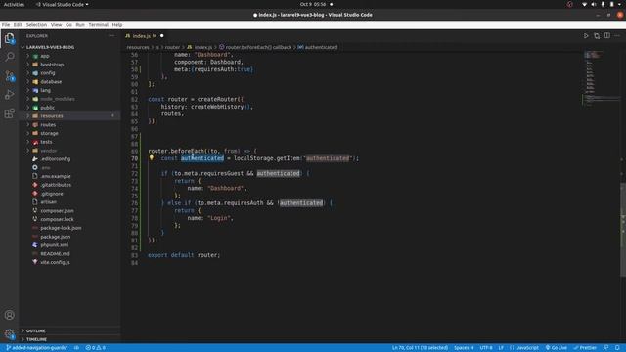Open the Edit menu
This screenshot has width=626, height=352.
click(18, 25)
